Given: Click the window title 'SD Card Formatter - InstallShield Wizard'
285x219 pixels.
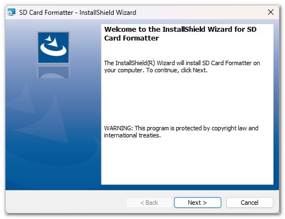Looking at the screenshot, I should [x=77, y=13].
